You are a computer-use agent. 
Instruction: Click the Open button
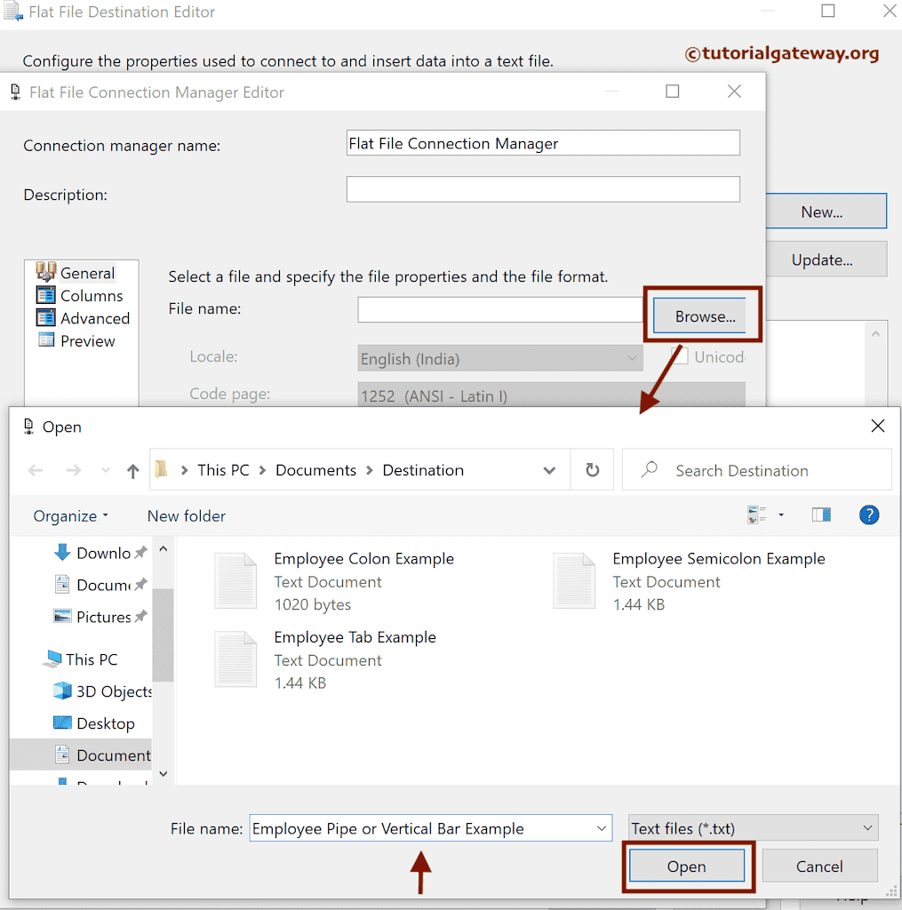686,866
